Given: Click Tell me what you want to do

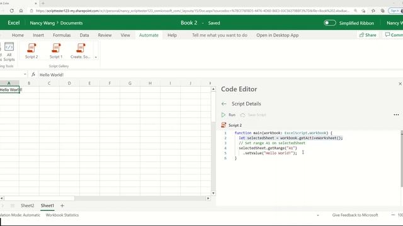Looking at the screenshot, I should point(220,35).
